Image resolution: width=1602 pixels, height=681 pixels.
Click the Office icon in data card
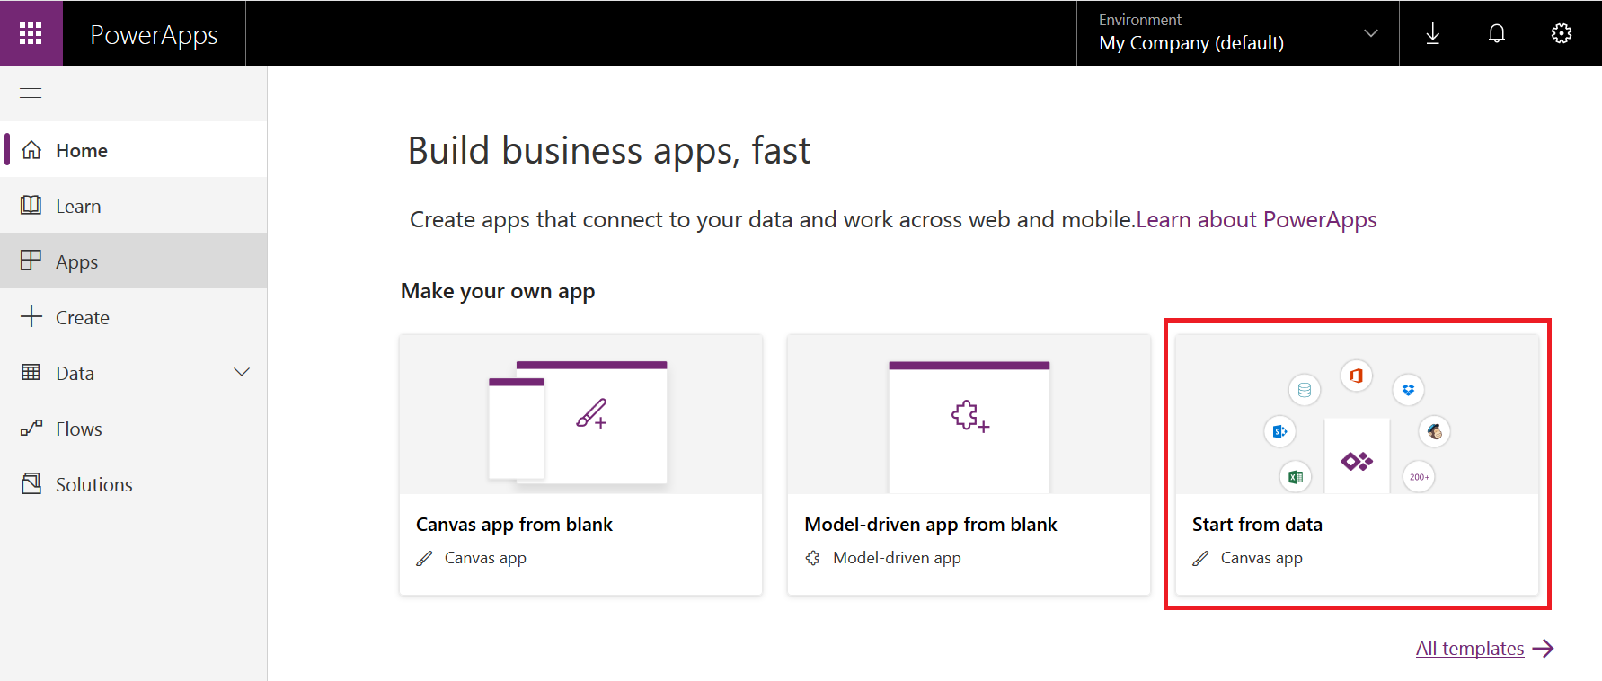coord(1356,376)
